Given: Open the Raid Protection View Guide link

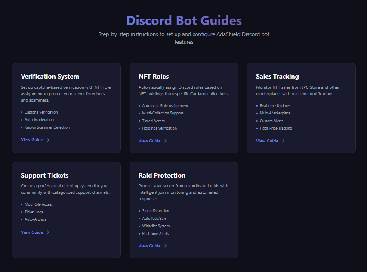Looking at the screenshot, I should [150, 246].
